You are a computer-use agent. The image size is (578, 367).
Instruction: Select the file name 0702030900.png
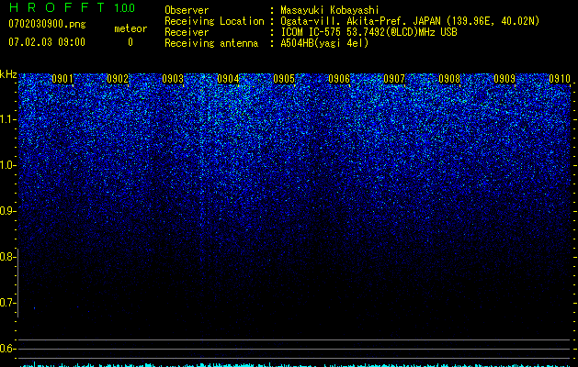47,25
